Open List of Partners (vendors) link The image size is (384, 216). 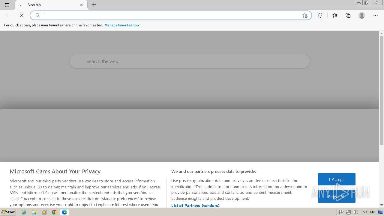(195, 205)
